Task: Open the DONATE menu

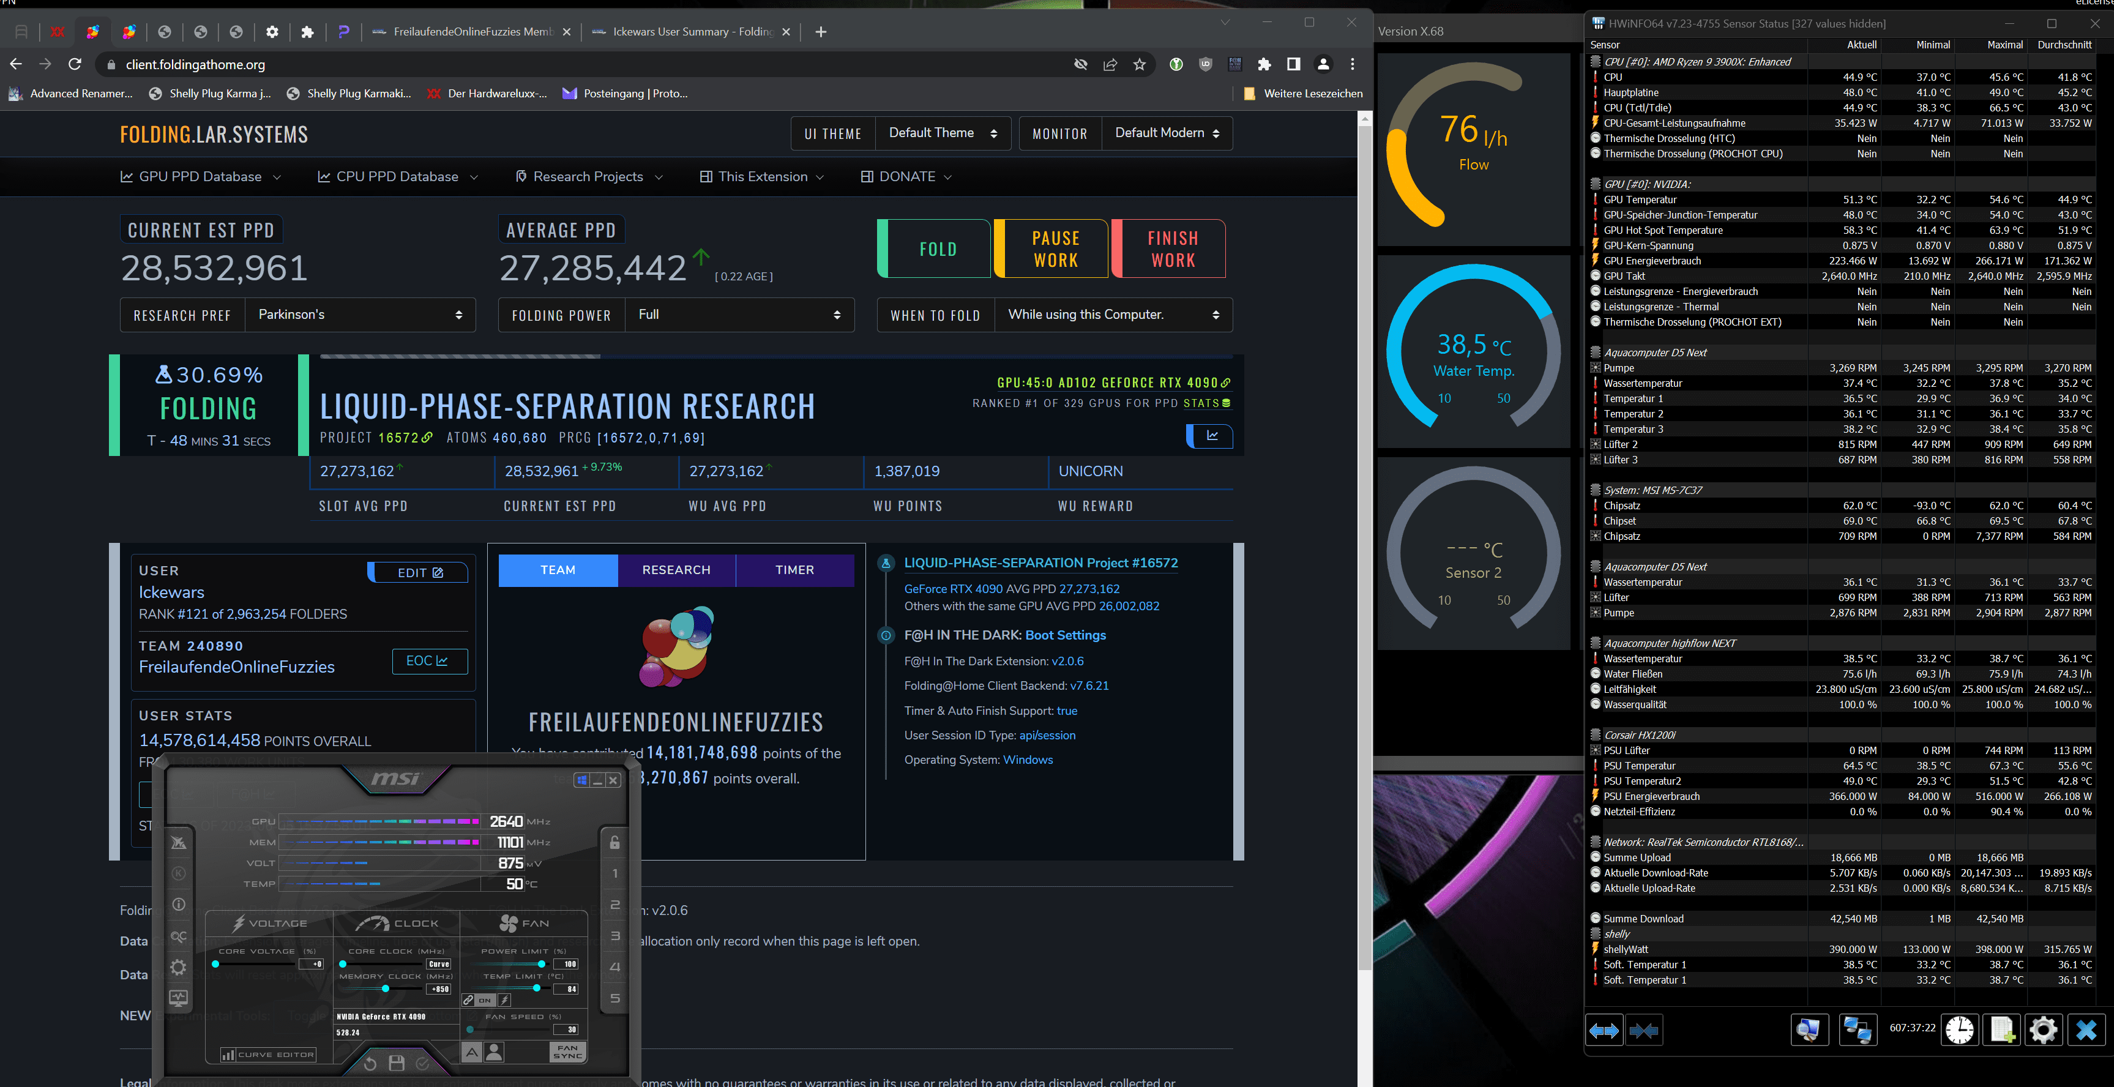Action: [x=906, y=176]
